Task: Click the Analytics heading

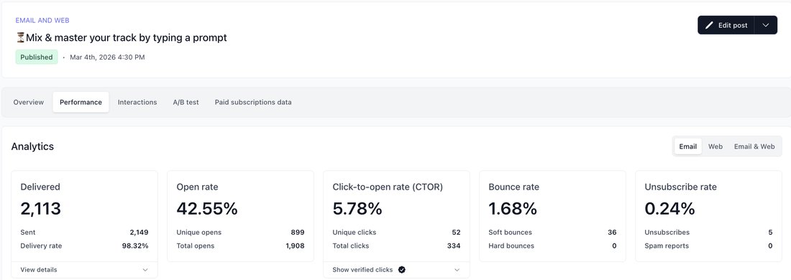Action: click(32, 147)
